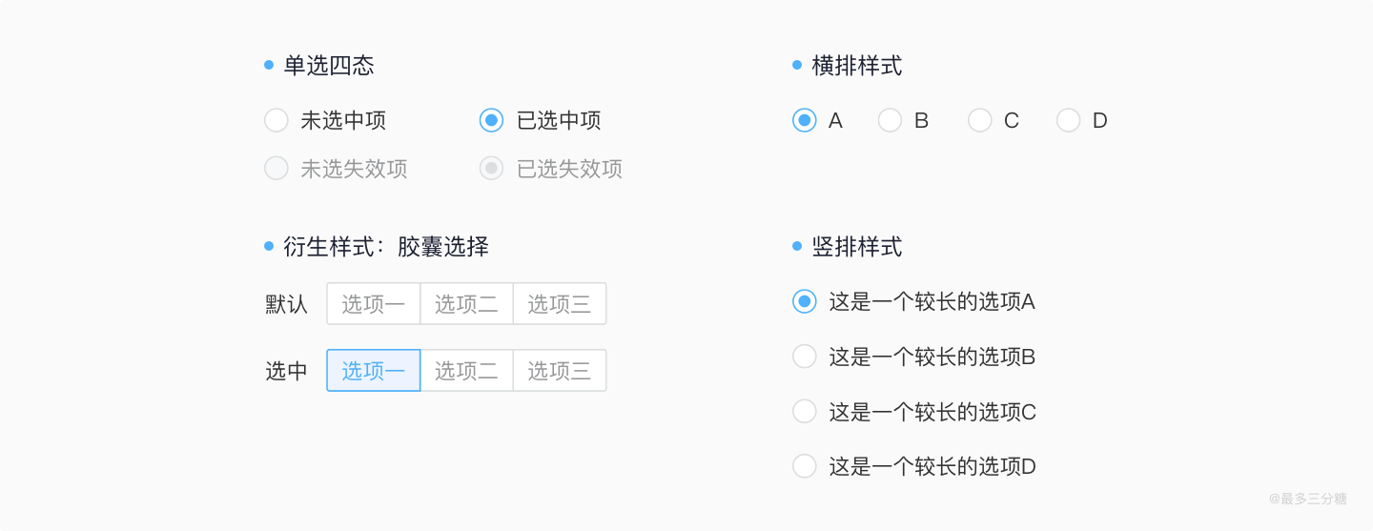1373x531 pixels.
Task: Choose horizontal radio option B
Action: 890,121
